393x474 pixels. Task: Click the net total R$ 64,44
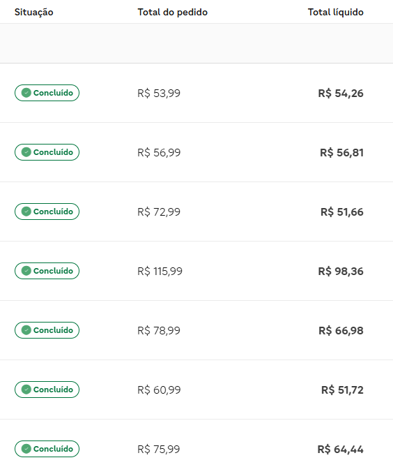340,449
